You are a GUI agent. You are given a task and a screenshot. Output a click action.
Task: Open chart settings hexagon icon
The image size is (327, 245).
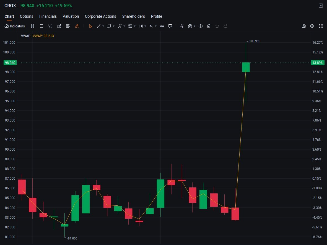pos(312,26)
